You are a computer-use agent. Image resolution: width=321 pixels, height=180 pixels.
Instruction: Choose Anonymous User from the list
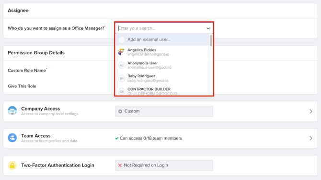tap(162, 65)
